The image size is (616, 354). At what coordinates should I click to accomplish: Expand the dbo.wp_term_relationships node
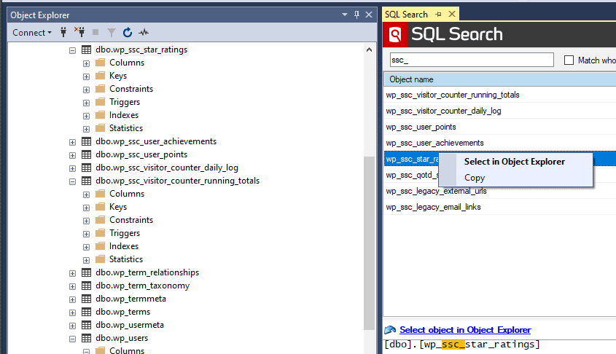pyautogui.click(x=72, y=274)
